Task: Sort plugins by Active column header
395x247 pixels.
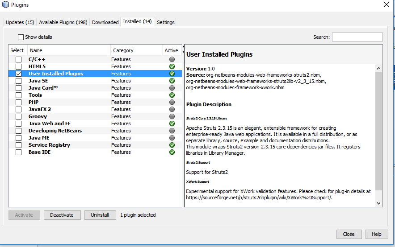Action: click(x=172, y=50)
